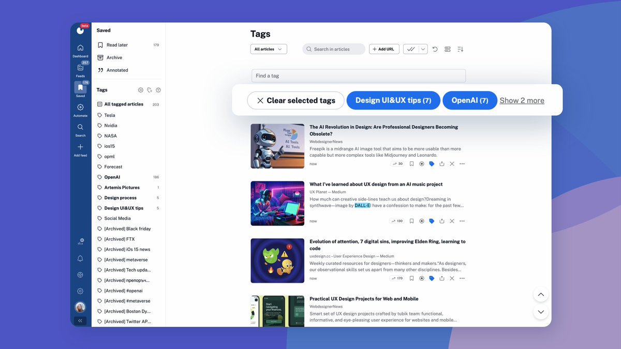The image size is (621, 349).
Task: Open the user profile avatar
Action: click(x=80, y=307)
